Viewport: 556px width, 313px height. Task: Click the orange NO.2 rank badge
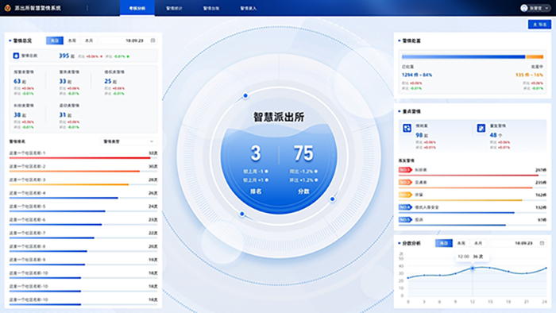click(405, 182)
